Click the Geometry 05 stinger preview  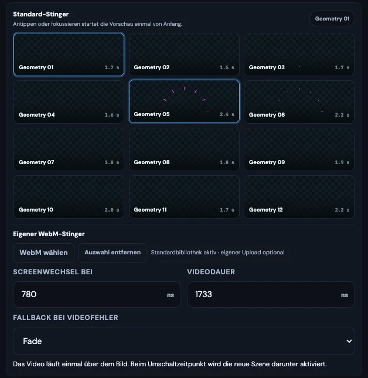click(184, 101)
